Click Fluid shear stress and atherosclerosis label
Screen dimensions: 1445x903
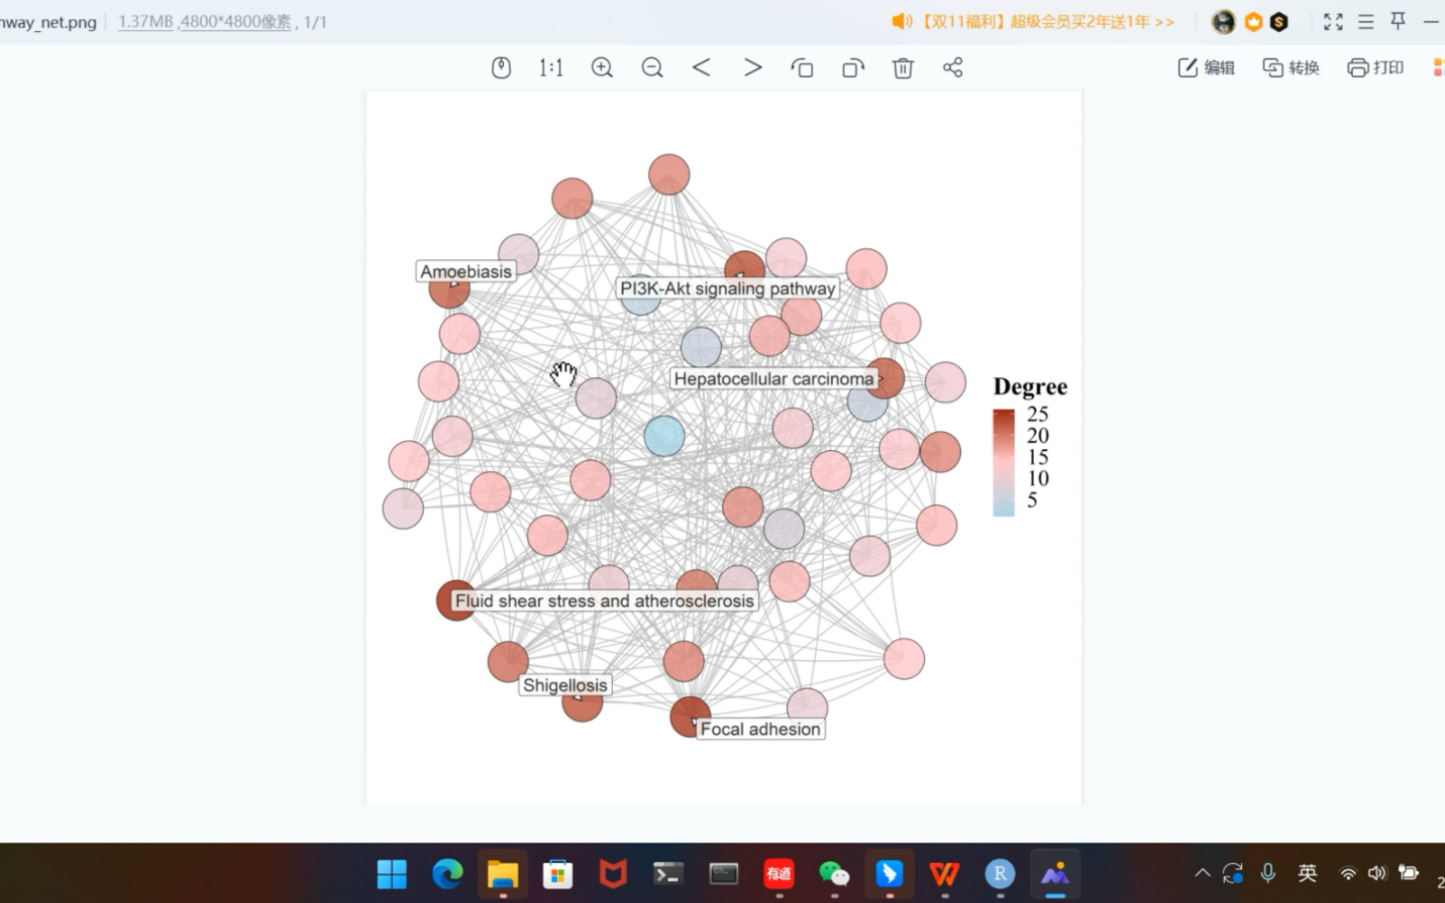point(605,601)
